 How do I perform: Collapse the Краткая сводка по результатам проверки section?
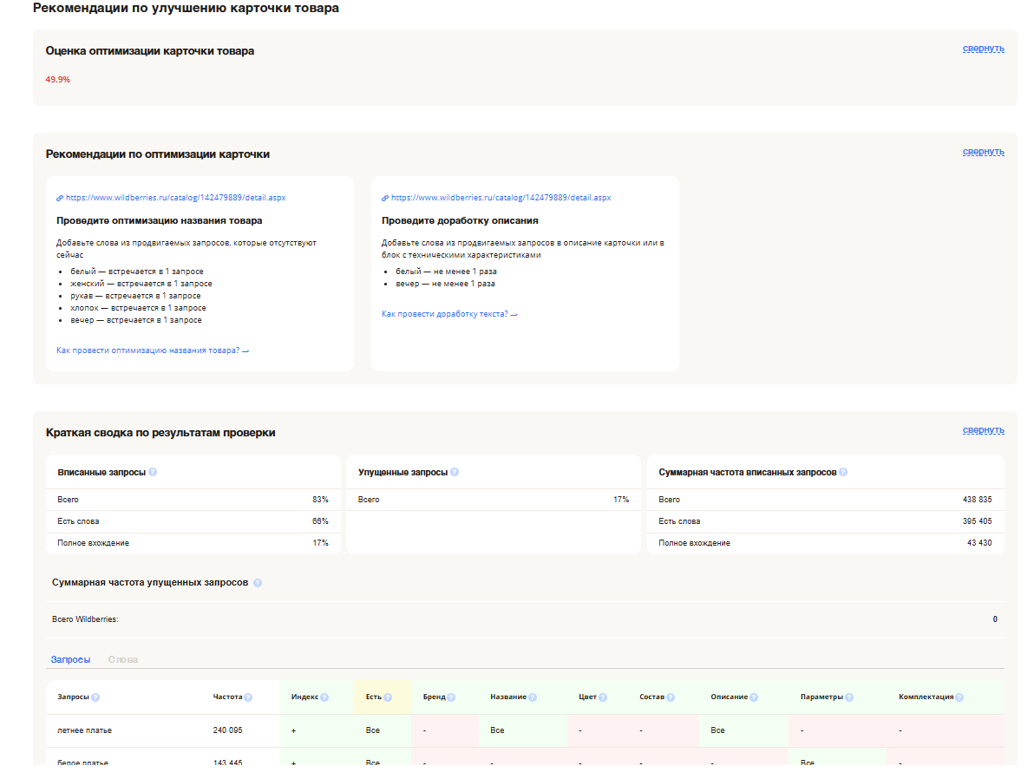[983, 430]
